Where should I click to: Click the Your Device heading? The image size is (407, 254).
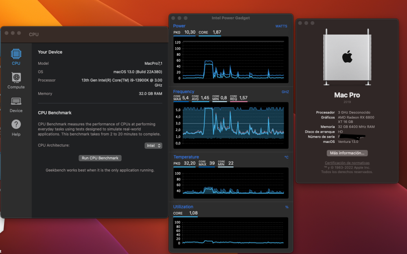pos(50,52)
